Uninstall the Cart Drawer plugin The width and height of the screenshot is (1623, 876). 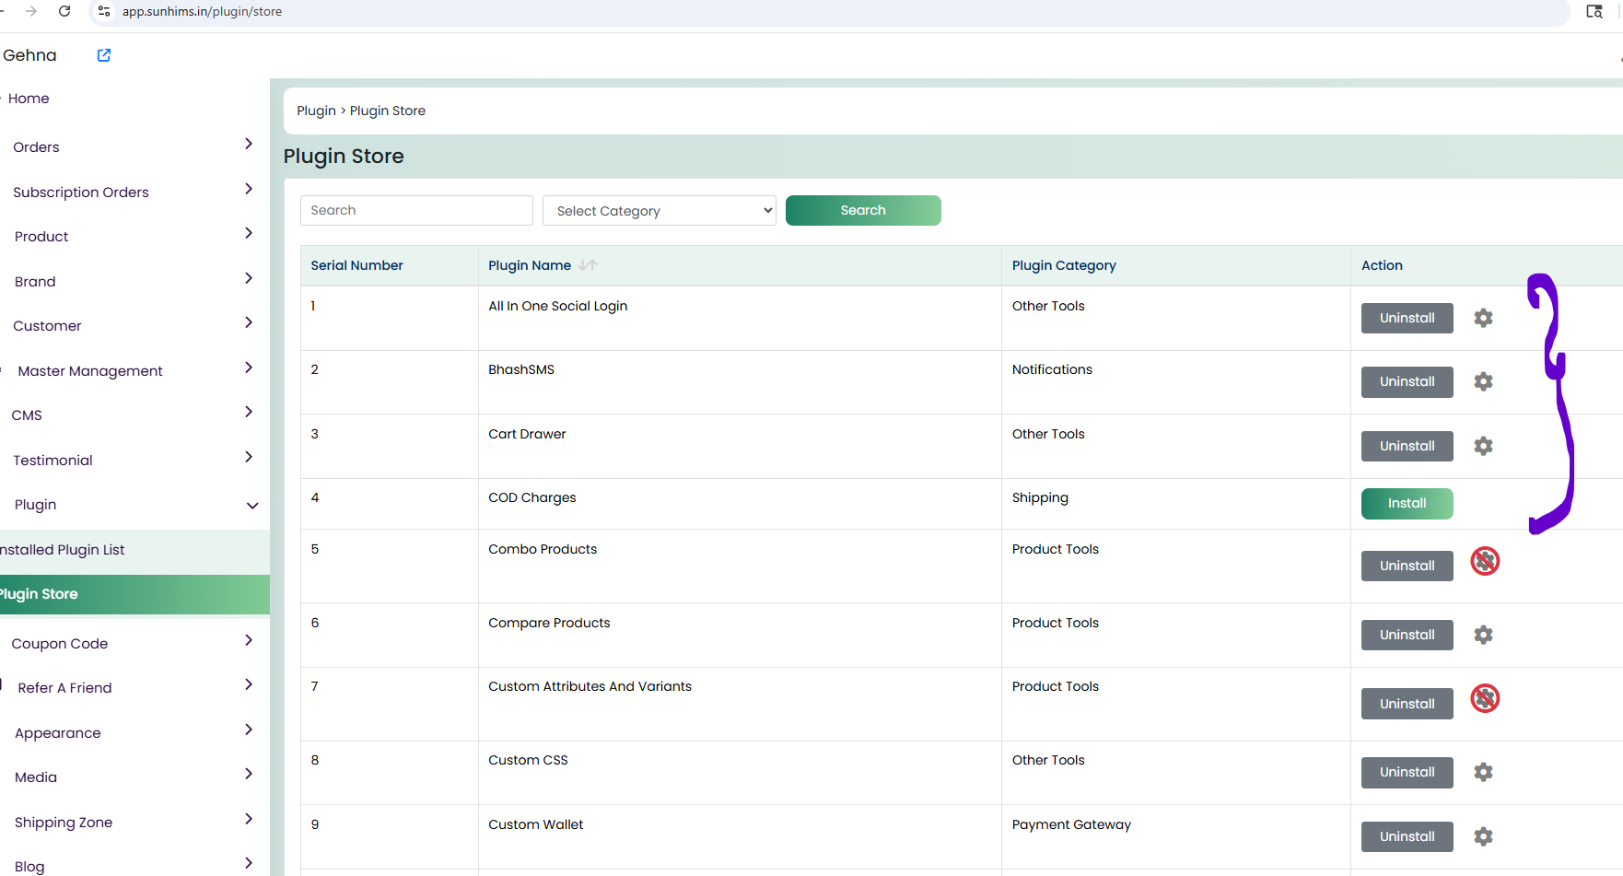pos(1407,446)
